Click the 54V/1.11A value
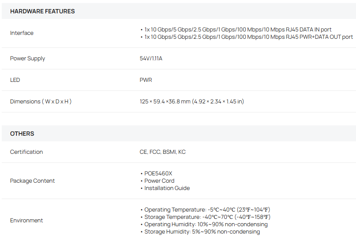Image resolution: width=356 pixels, height=240 pixels. click(x=151, y=59)
